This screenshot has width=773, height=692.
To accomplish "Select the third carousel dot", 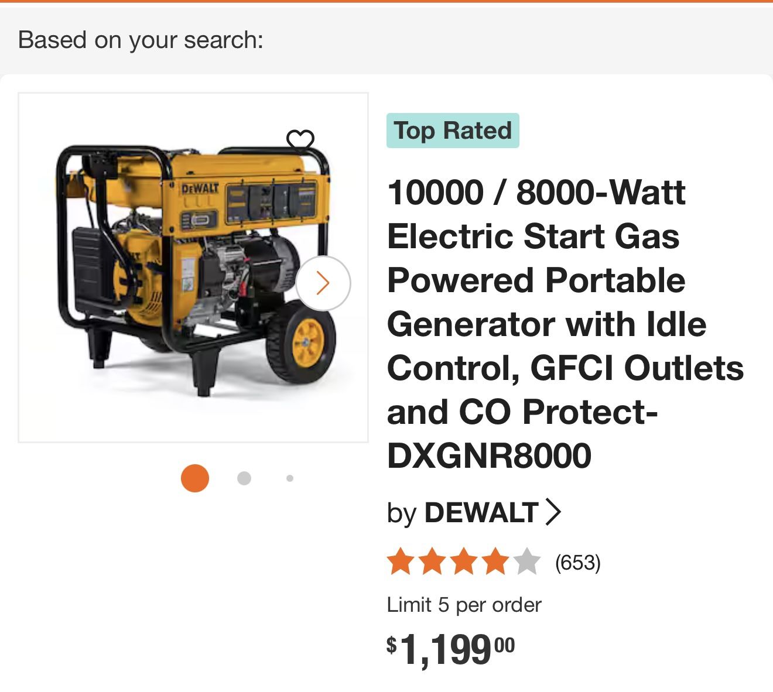I will coord(288,478).
